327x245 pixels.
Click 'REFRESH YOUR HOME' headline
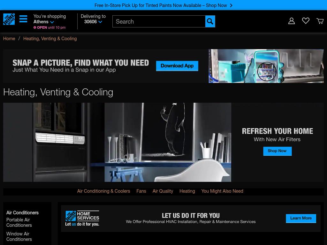pyautogui.click(x=278, y=131)
